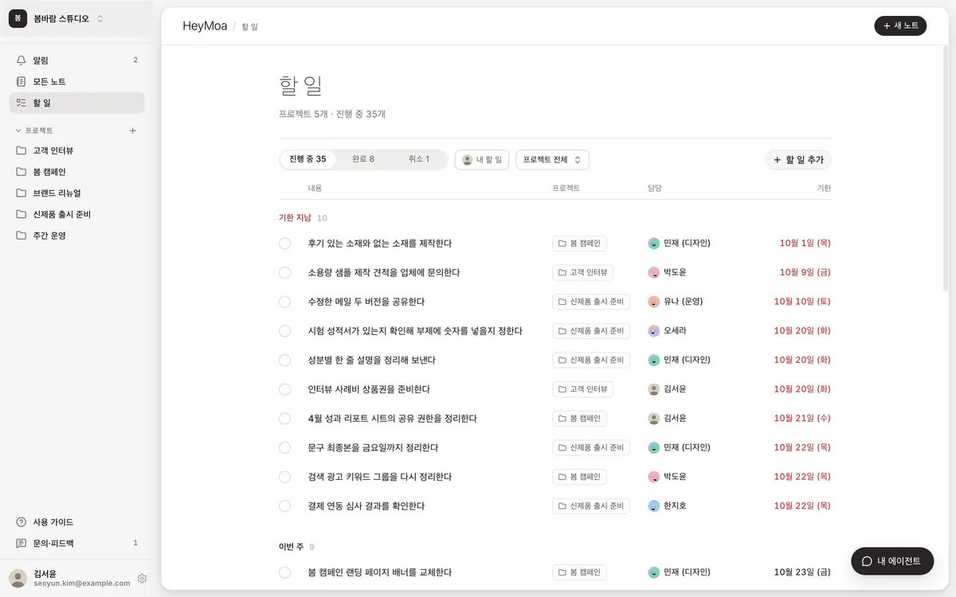Image resolution: width=956 pixels, height=597 pixels.
Task: Click 민재 avatar on 후기 있는 소재 row
Action: [x=654, y=244]
